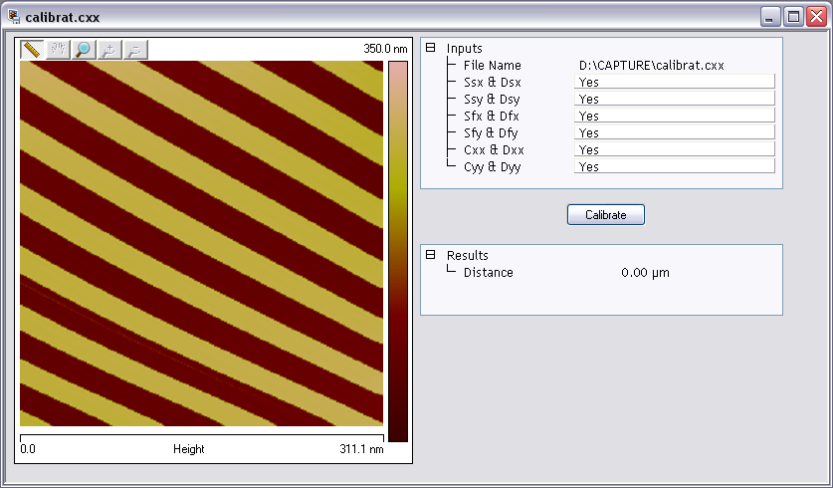Click the zoom-out minus tool icon
833x488 pixels.
[135, 50]
